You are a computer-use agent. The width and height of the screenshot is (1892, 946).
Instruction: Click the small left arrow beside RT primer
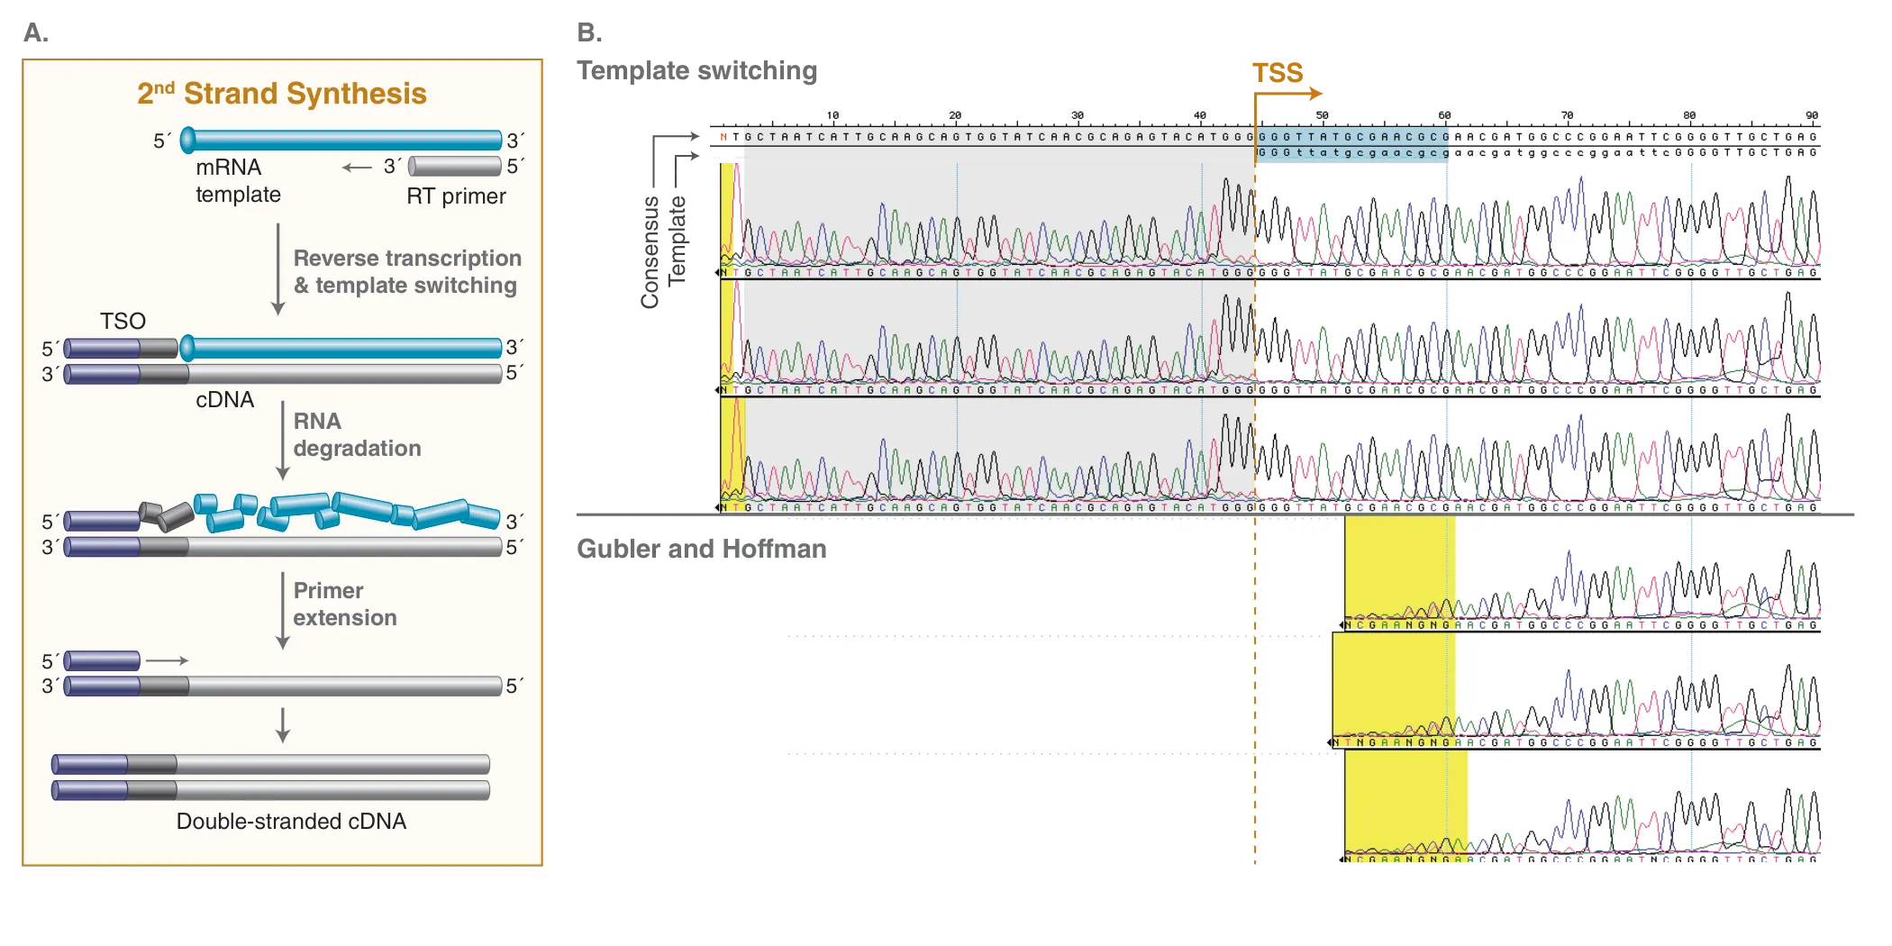(357, 168)
